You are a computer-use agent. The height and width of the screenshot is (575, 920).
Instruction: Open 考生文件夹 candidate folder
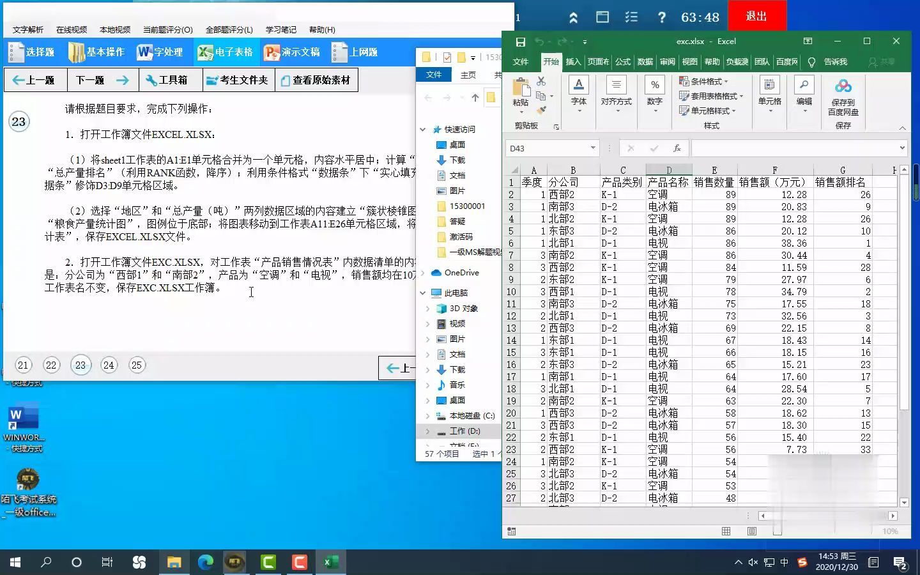[x=238, y=79]
